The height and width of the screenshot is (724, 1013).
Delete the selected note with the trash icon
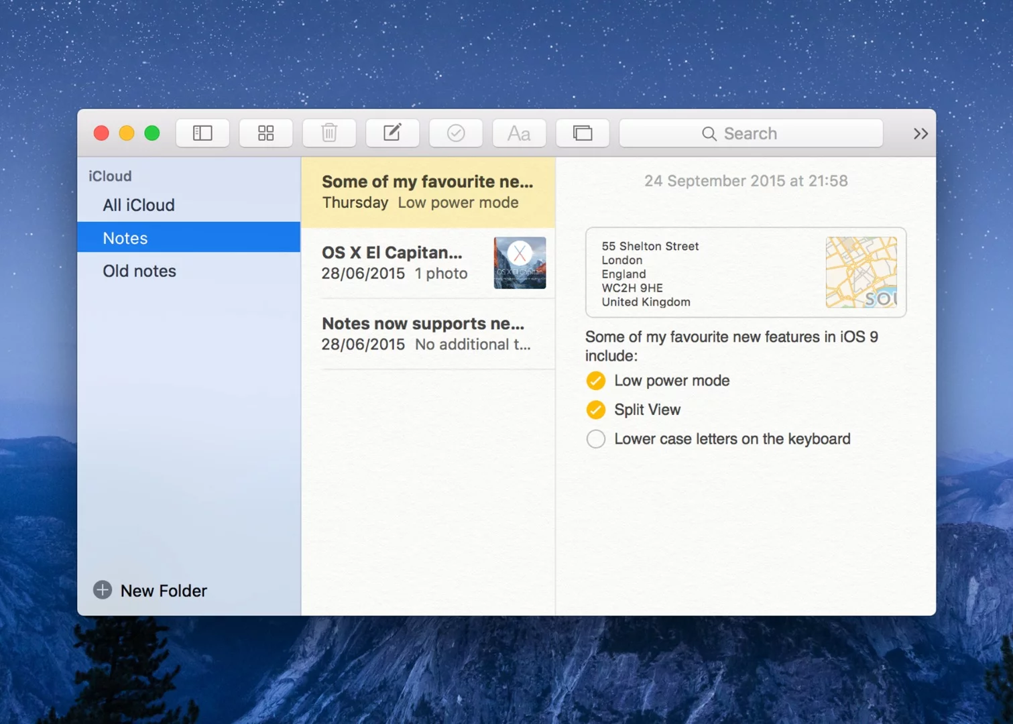pyautogui.click(x=329, y=133)
